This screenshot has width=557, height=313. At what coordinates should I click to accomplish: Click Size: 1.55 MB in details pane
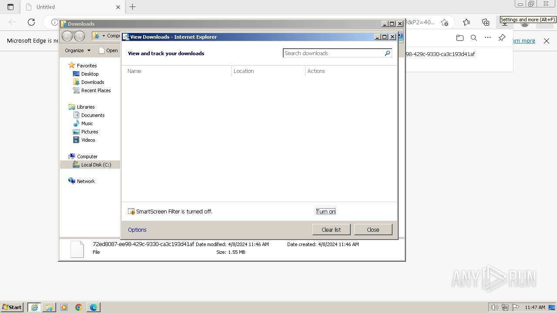point(231,252)
